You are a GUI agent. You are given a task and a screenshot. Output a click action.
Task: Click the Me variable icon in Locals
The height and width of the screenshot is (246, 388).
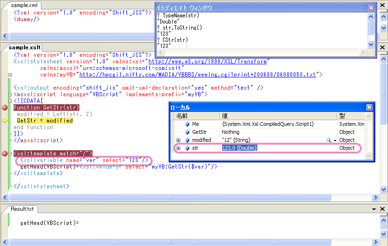pos(187,124)
